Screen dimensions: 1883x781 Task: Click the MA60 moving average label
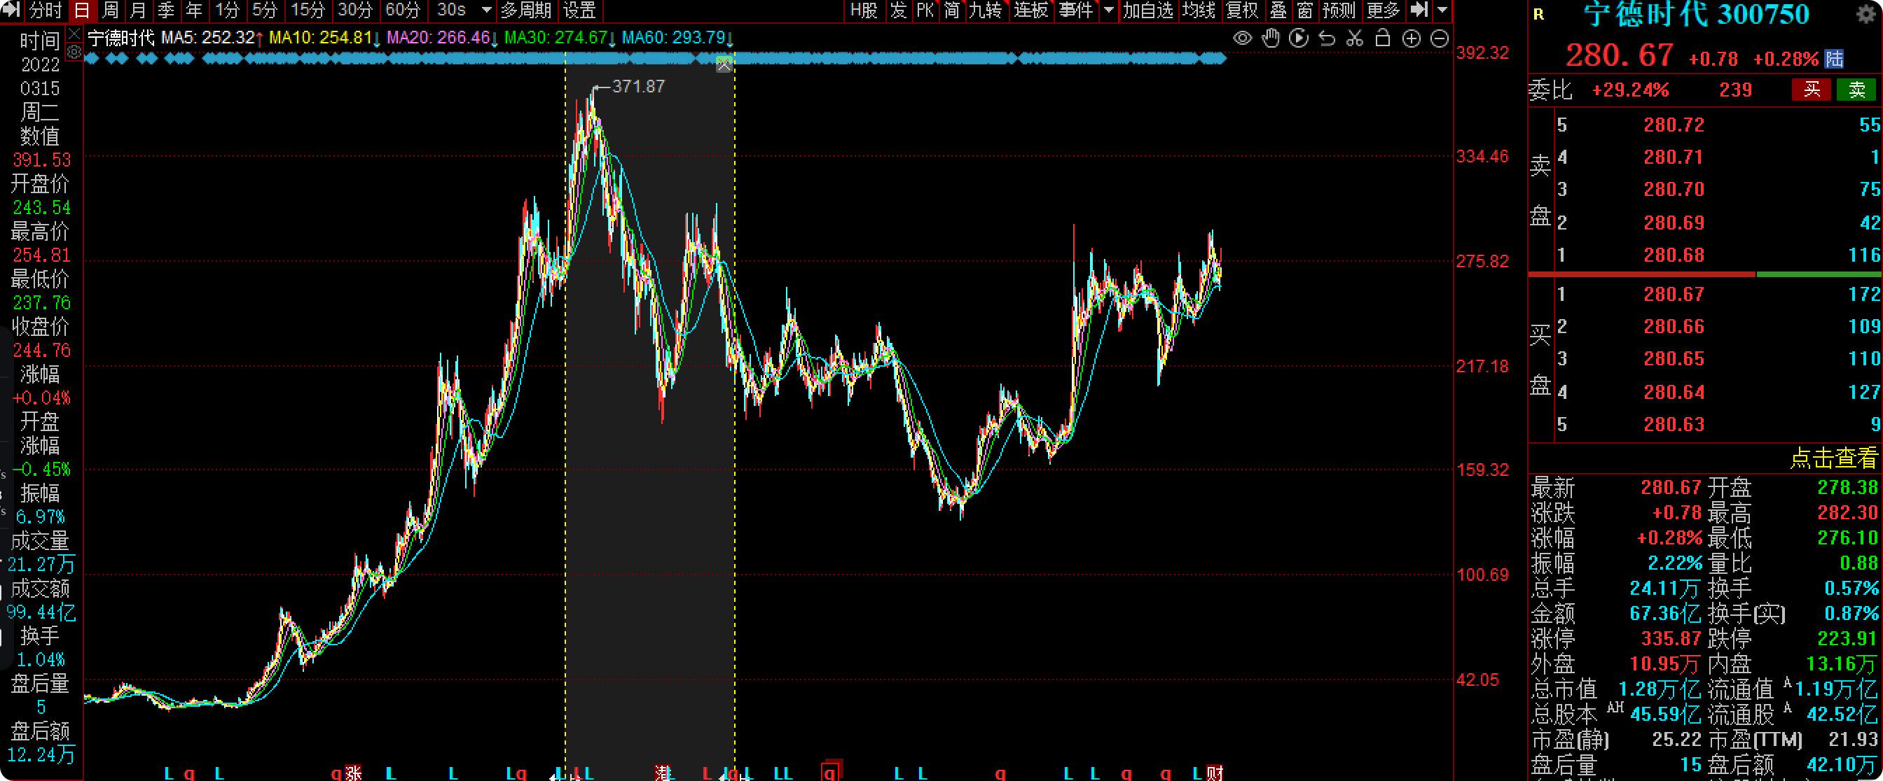(678, 37)
